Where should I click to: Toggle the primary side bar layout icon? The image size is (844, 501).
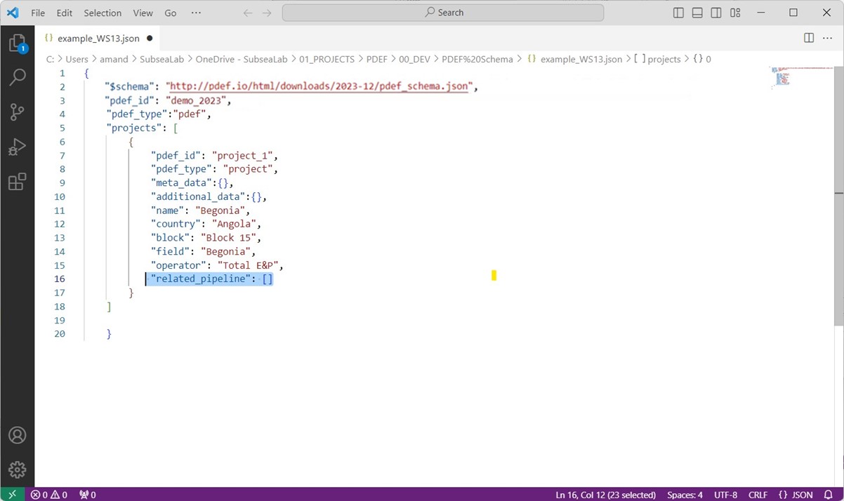click(678, 13)
